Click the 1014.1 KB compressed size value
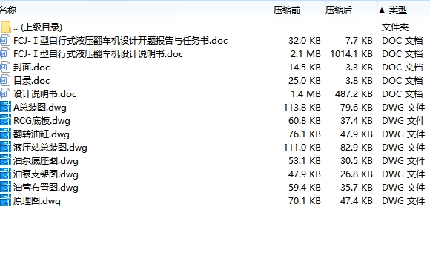The height and width of the screenshot is (276, 430). (x=351, y=54)
